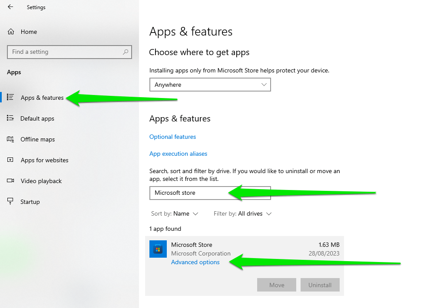The height and width of the screenshot is (308, 440).
Task: Click App execution aliases link
Action: coord(178,154)
